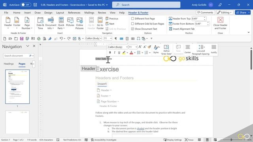Image resolution: width=253 pixels, height=142 pixels.
Task: Close Header and Footer view
Action: 220,23
